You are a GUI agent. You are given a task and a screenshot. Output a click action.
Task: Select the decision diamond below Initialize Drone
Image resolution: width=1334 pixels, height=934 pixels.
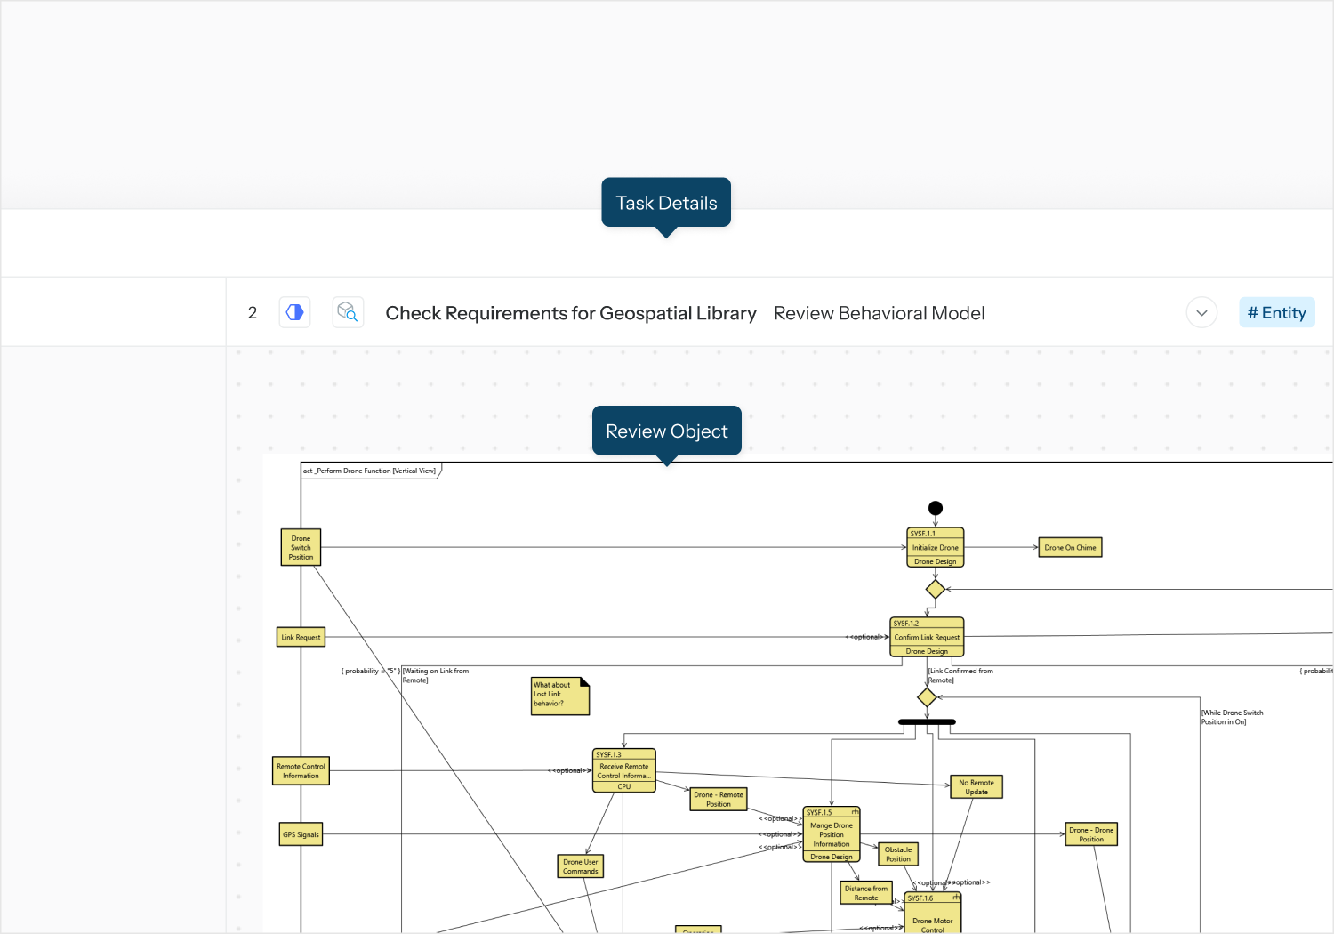(935, 589)
